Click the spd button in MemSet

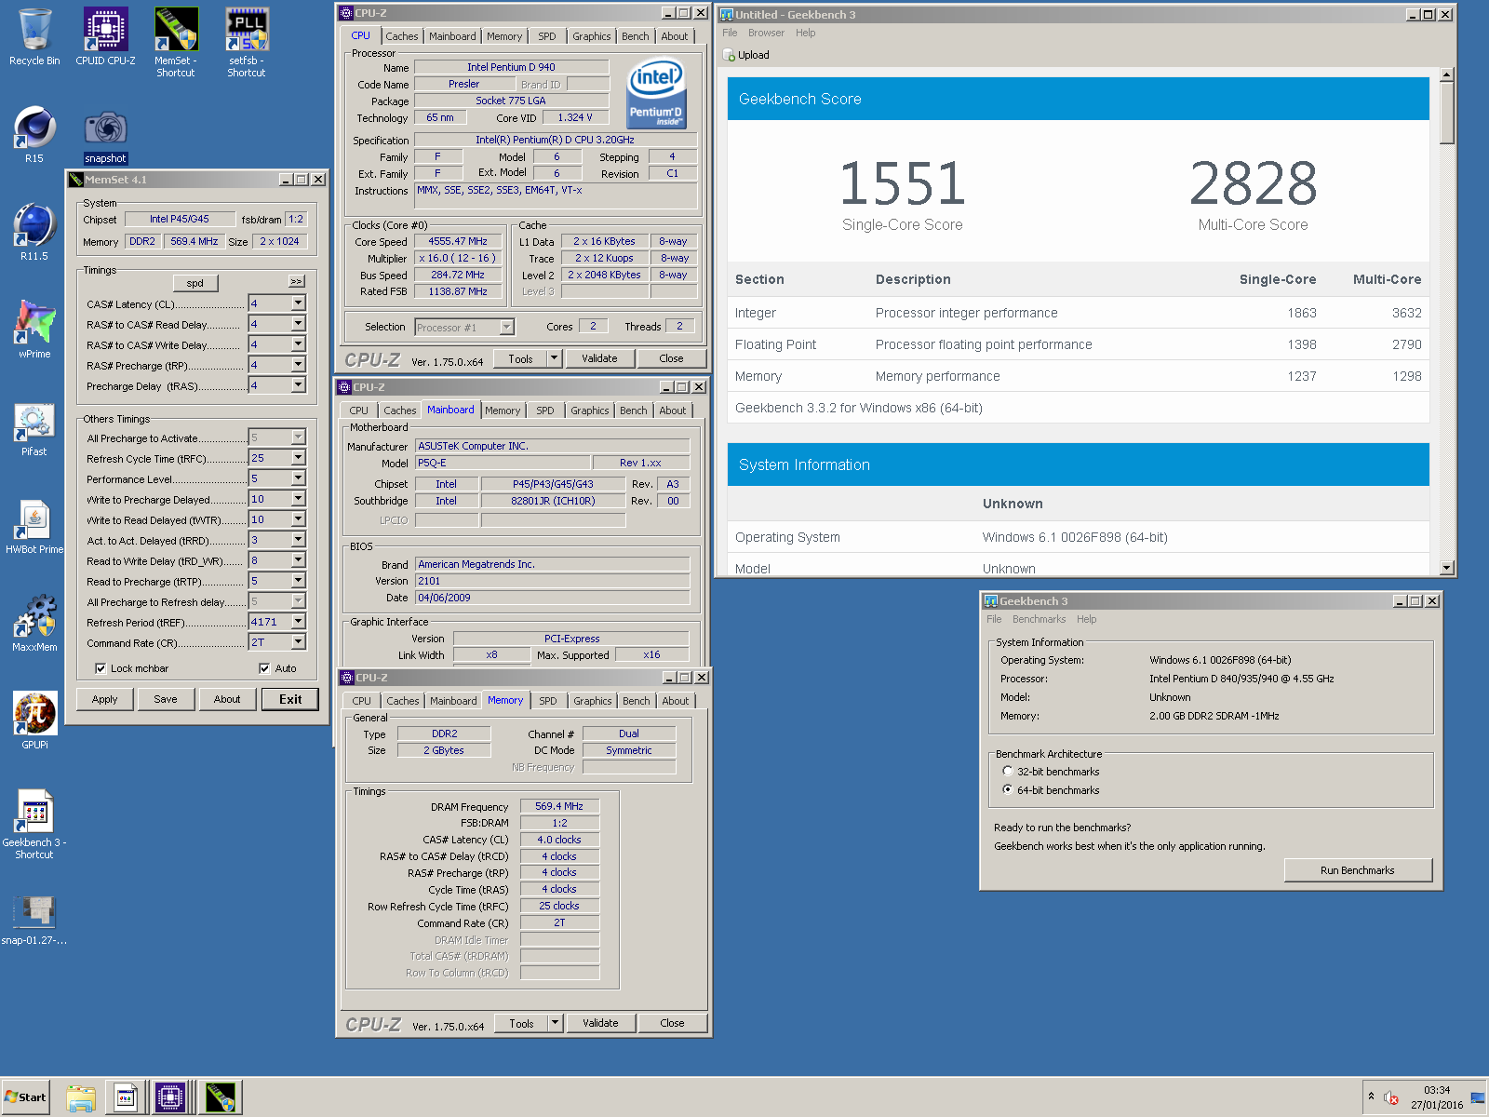[195, 283]
